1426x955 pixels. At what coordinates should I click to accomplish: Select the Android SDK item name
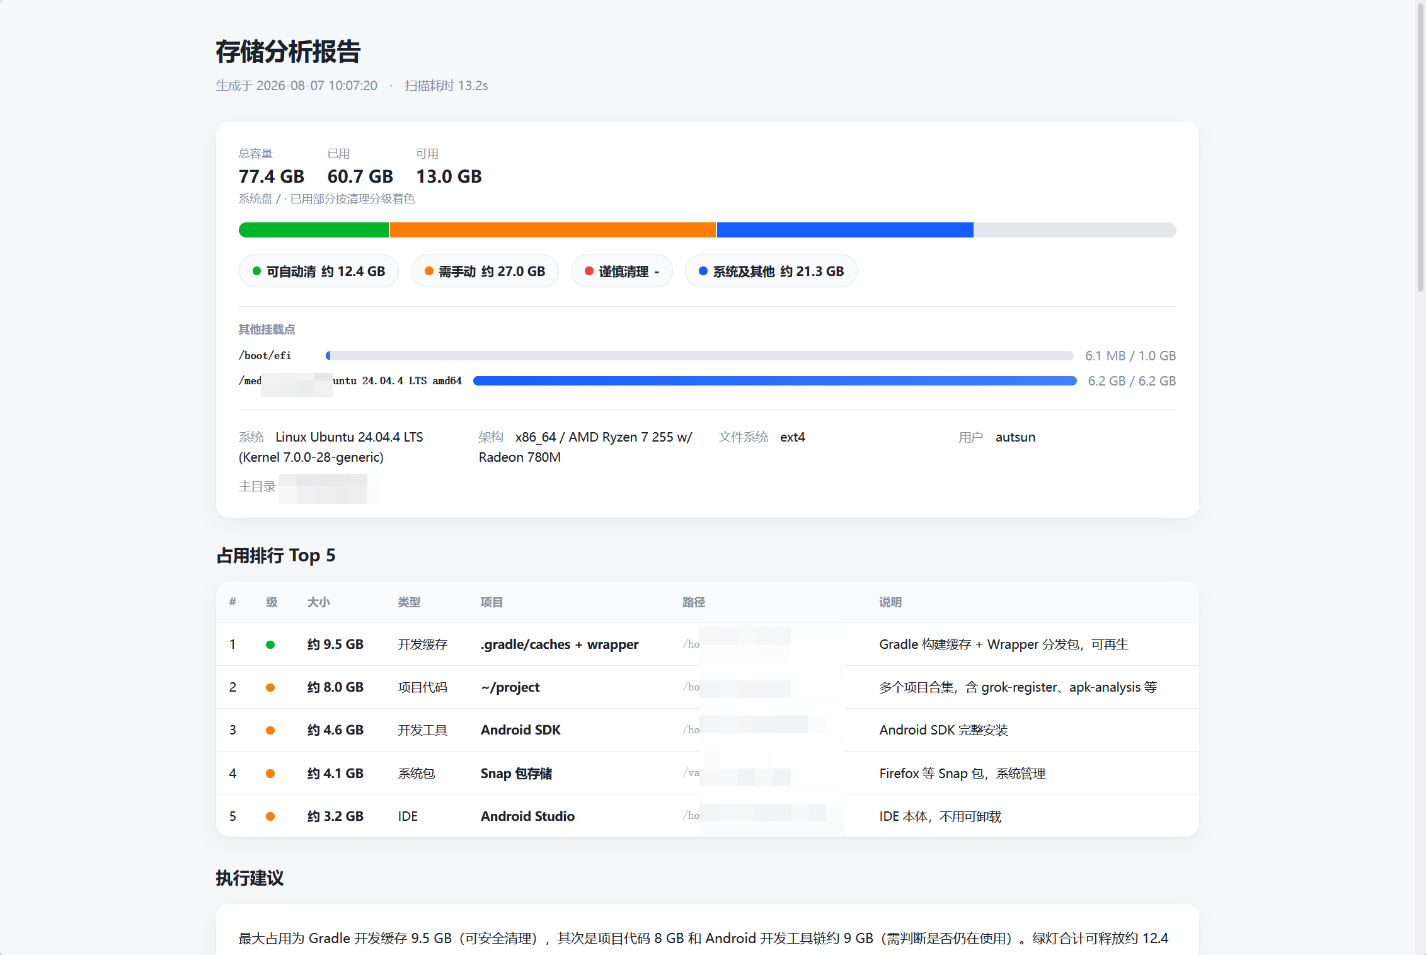tap(520, 730)
